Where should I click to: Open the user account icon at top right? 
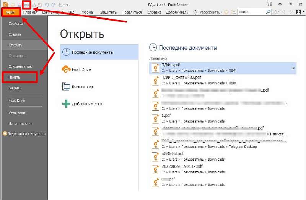tap(298, 12)
